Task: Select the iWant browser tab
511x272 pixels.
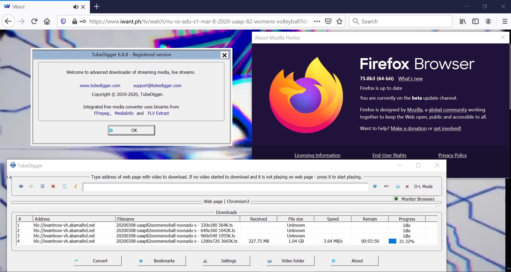Action: pyautogui.click(x=45, y=7)
